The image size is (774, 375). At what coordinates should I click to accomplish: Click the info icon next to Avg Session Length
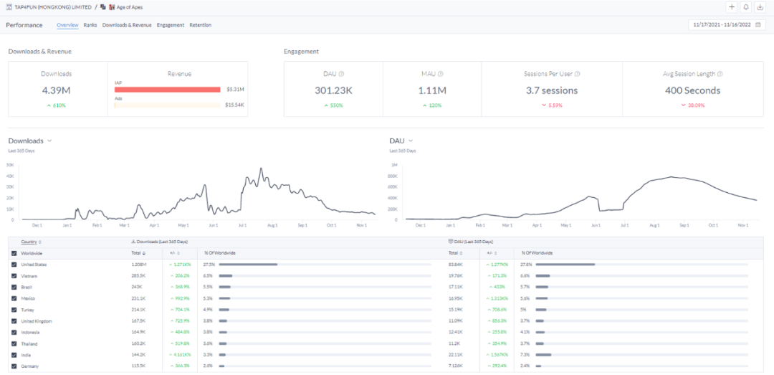720,74
